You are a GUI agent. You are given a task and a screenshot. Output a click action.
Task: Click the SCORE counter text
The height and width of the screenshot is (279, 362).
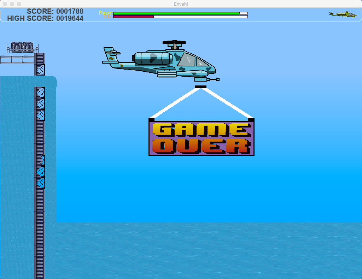[55, 12]
